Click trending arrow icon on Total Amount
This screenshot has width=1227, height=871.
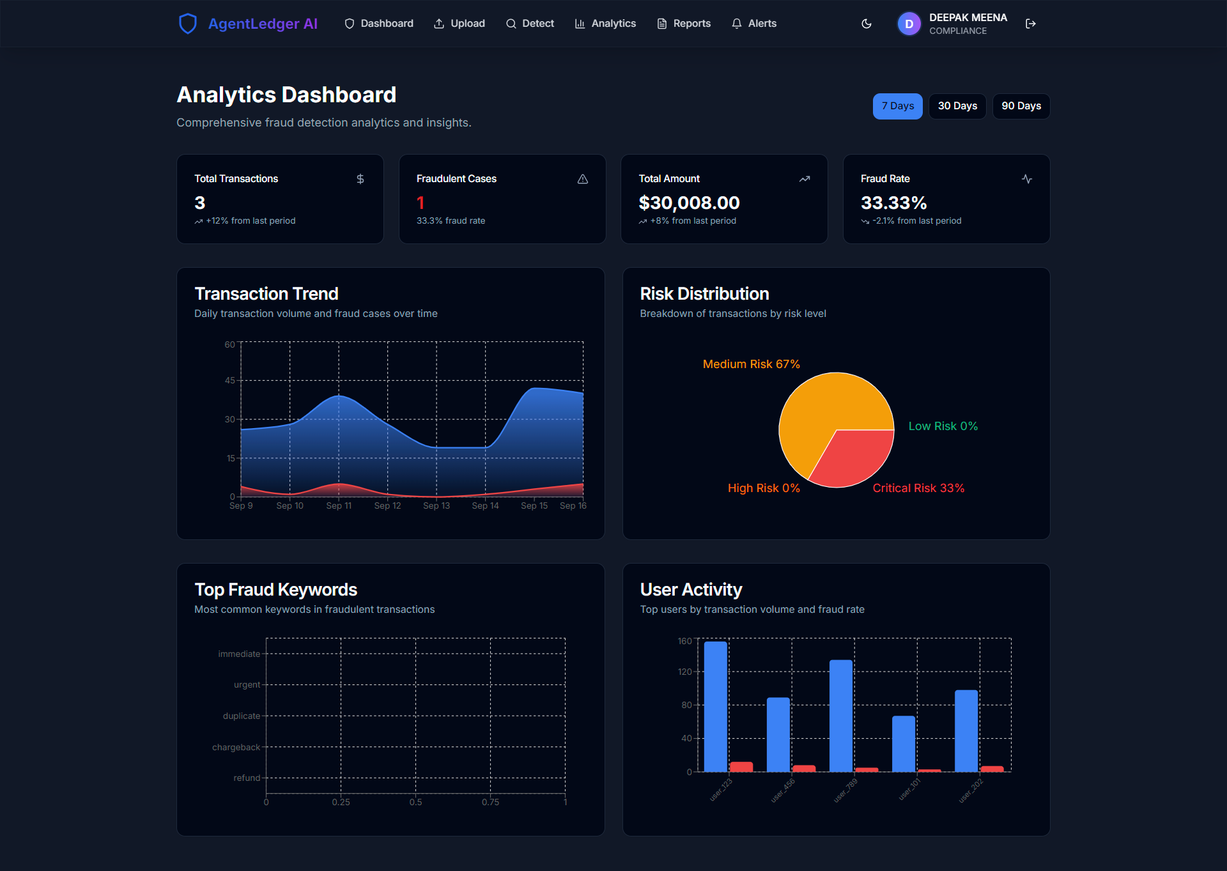[805, 179]
